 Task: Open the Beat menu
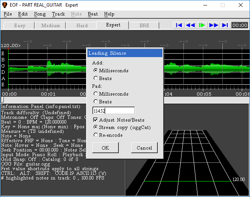tap(93, 14)
